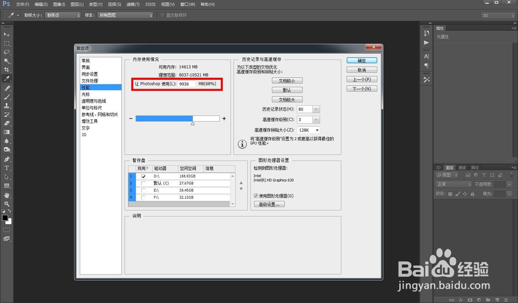
Task: Select the Brush tool
Action: pyautogui.click(x=7, y=97)
